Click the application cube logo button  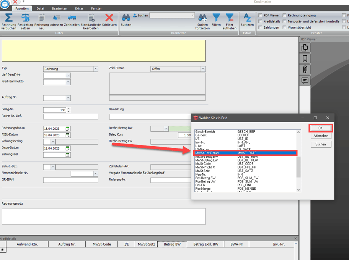[5, 4]
